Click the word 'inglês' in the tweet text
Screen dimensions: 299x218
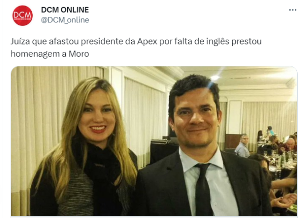coord(218,42)
